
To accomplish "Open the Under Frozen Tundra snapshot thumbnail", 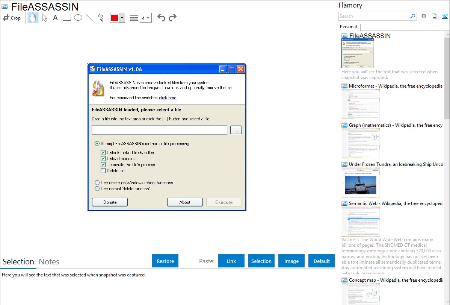I will tap(361, 182).
